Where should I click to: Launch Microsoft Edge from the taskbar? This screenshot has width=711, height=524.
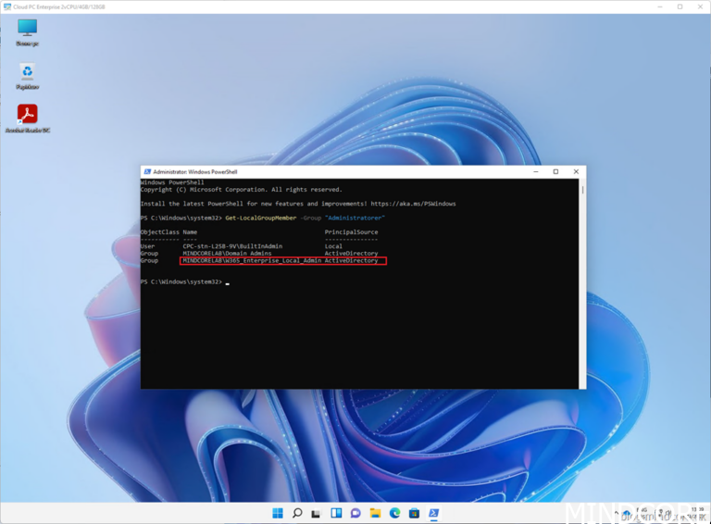point(394,513)
